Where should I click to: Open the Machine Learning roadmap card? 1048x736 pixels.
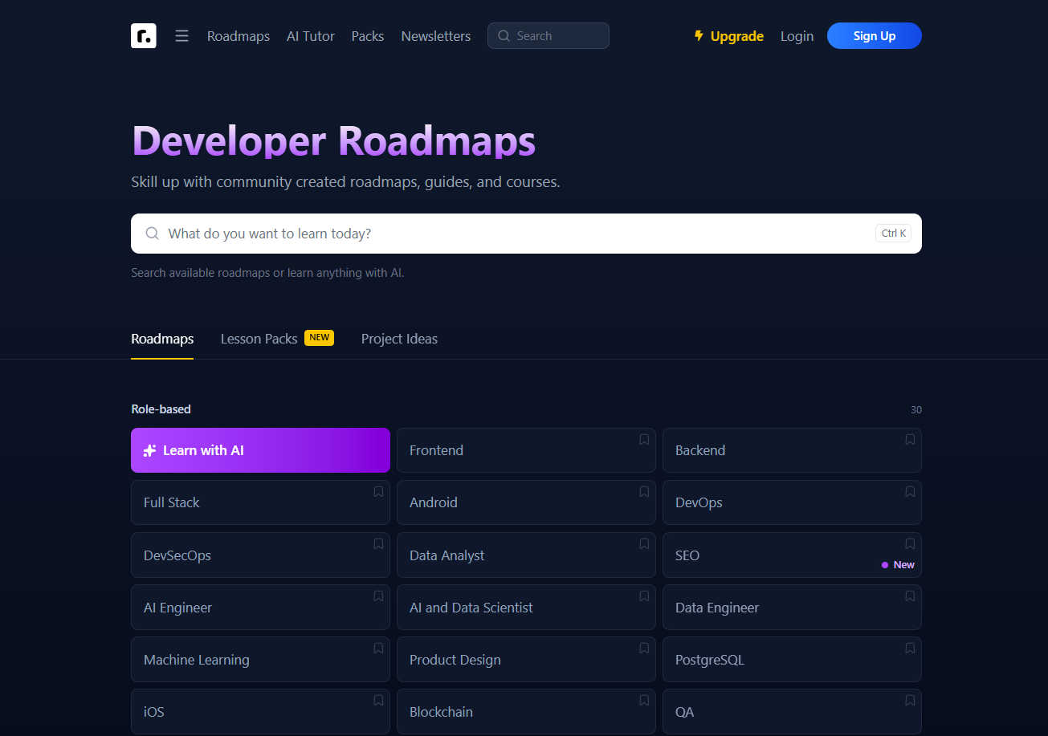(260, 660)
